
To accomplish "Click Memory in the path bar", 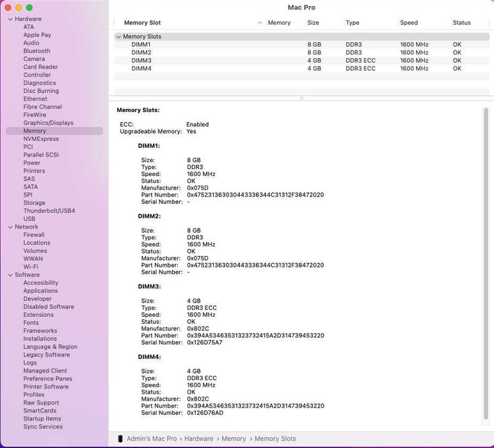I will coord(234,438).
